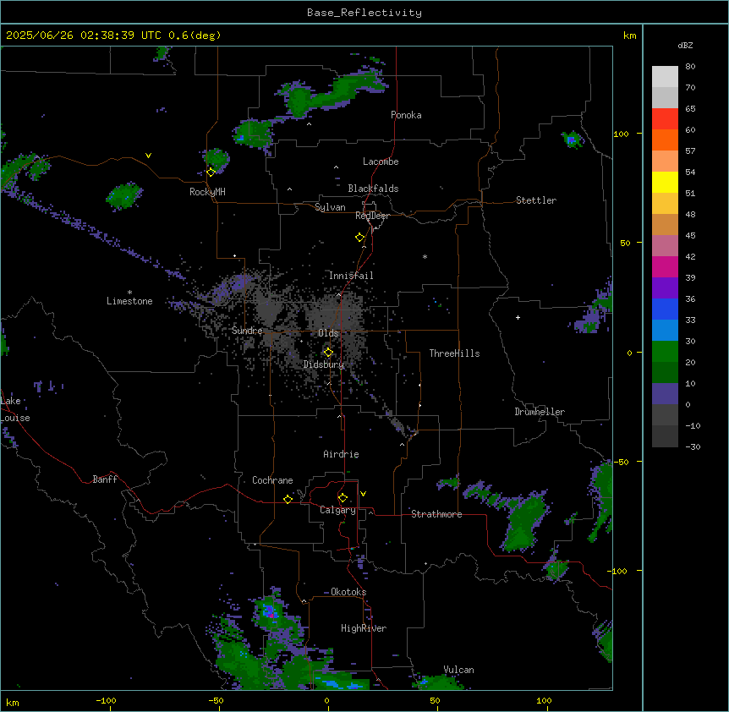Click the yellow diamond marker directly above Calgary label

343,498
